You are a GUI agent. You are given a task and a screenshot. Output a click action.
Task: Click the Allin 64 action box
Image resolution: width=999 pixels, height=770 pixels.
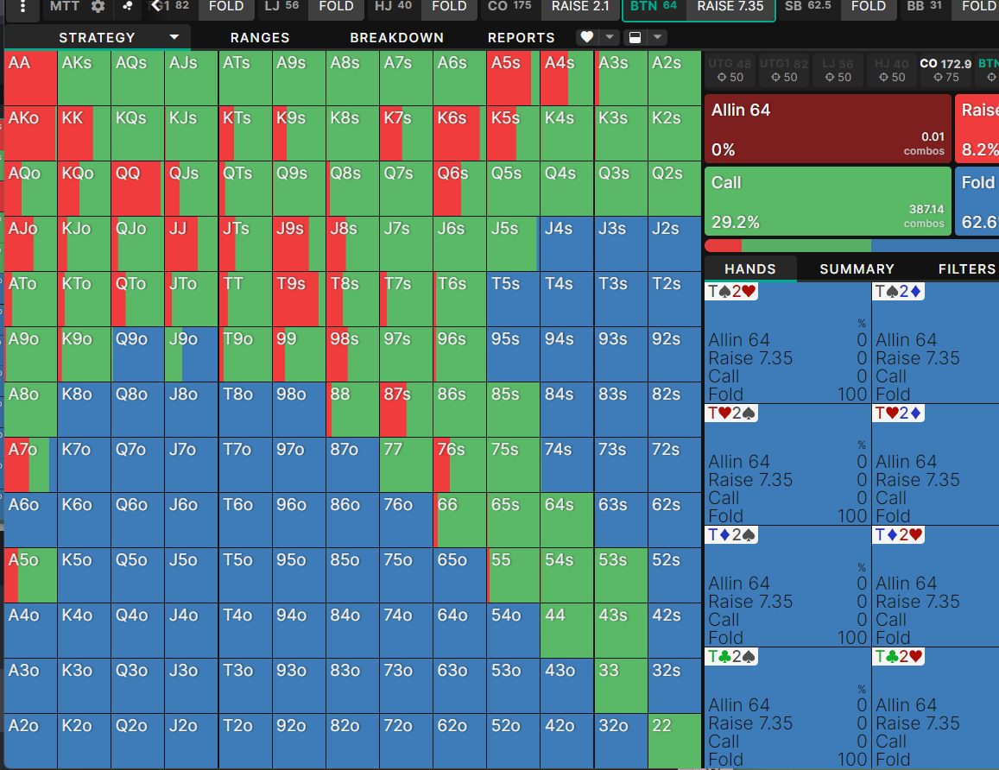[827, 129]
